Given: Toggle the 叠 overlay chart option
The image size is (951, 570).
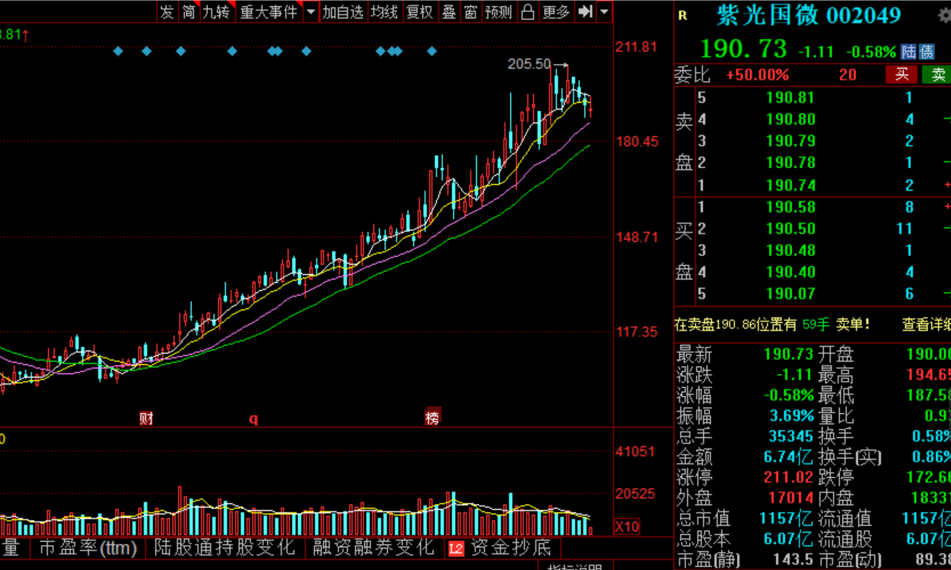Looking at the screenshot, I should [449, 11].
